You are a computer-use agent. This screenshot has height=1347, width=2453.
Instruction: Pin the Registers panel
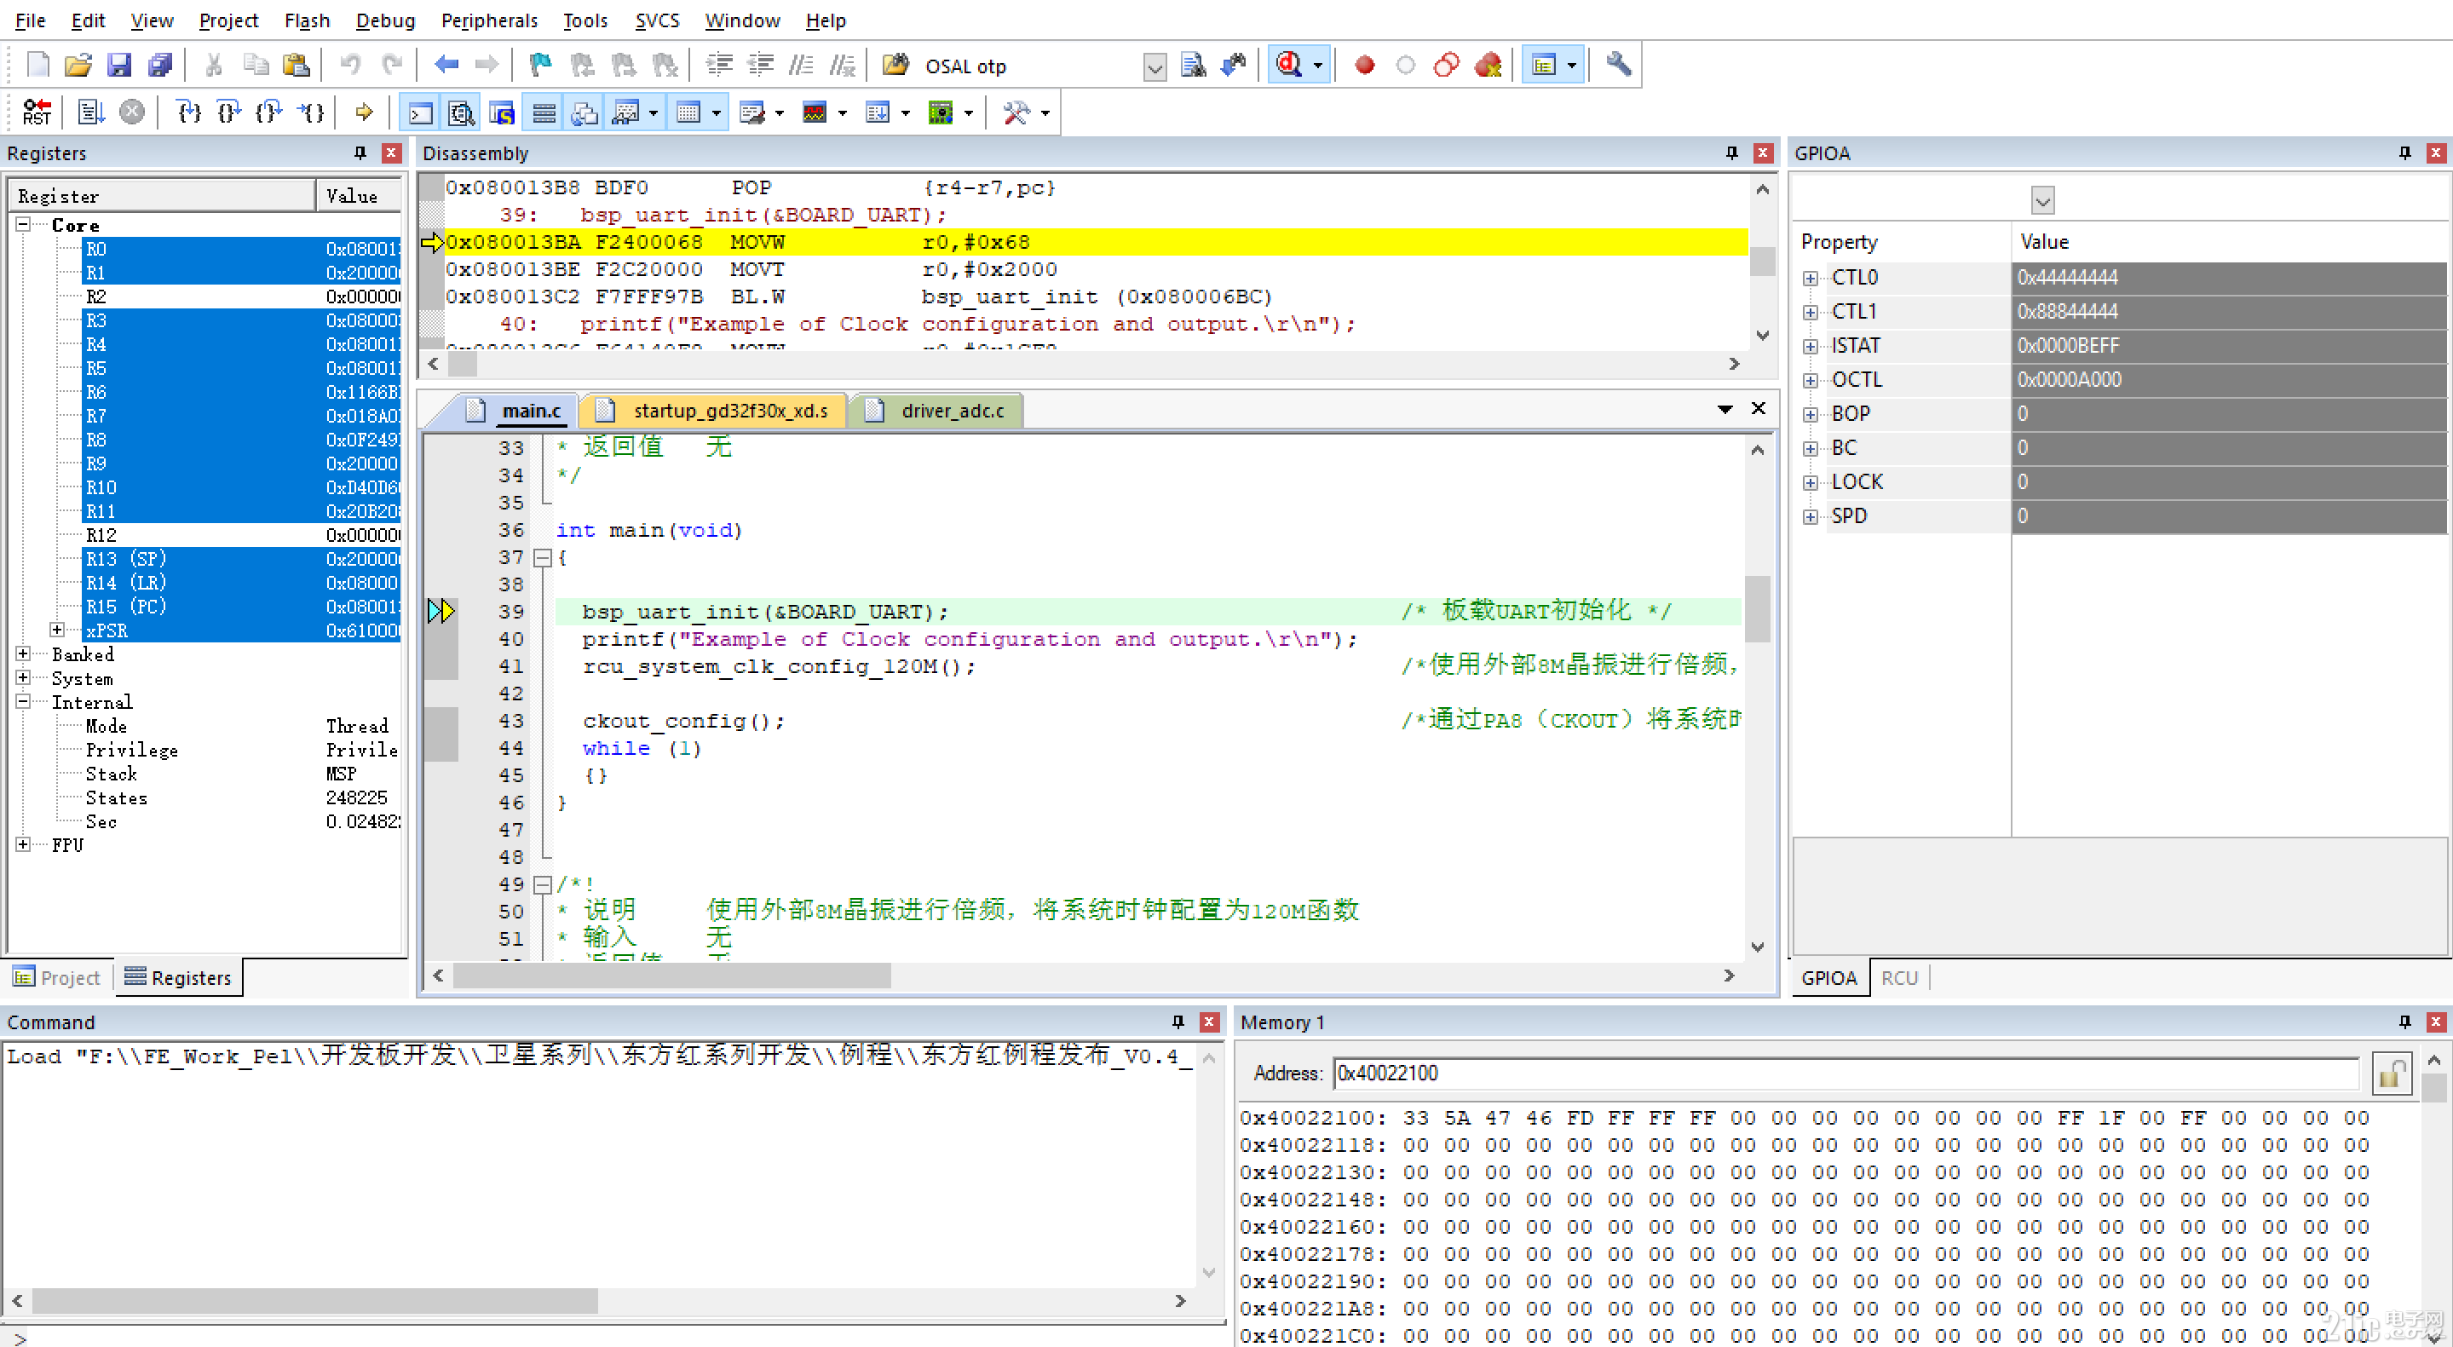[x=360, y=153]
